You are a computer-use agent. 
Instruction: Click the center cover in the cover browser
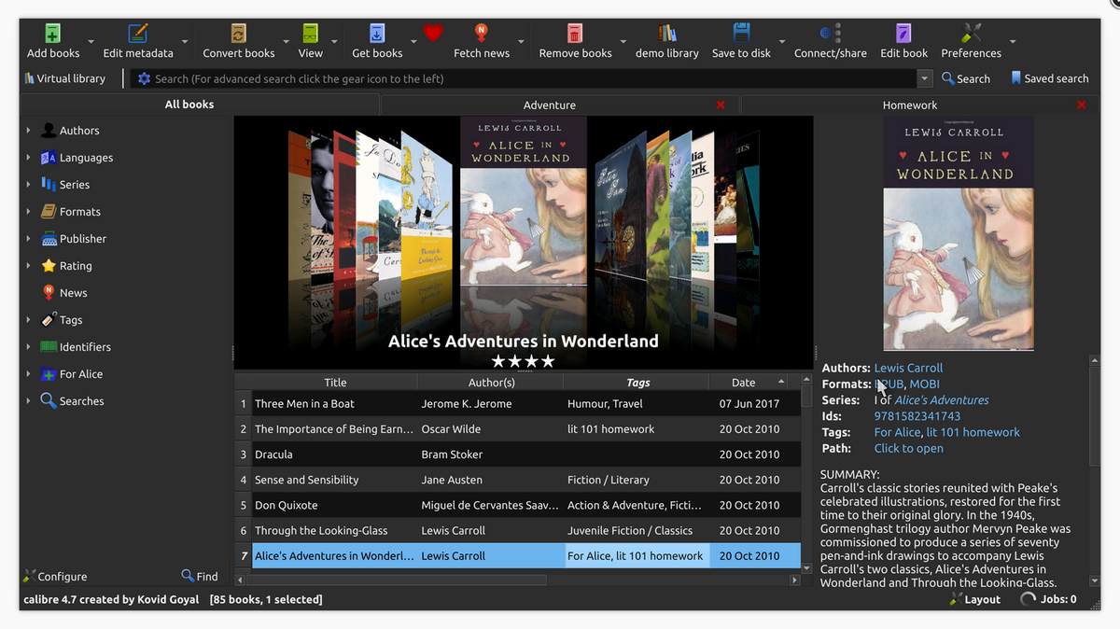pyautogui.click(x=524, y=201)
